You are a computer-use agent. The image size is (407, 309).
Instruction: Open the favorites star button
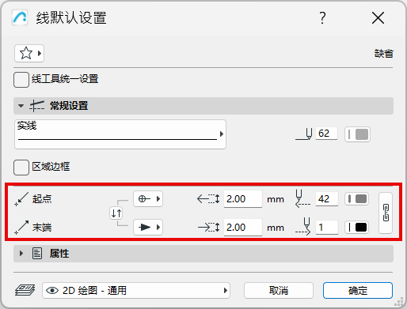pyautogui.click(x=29, y=54)
